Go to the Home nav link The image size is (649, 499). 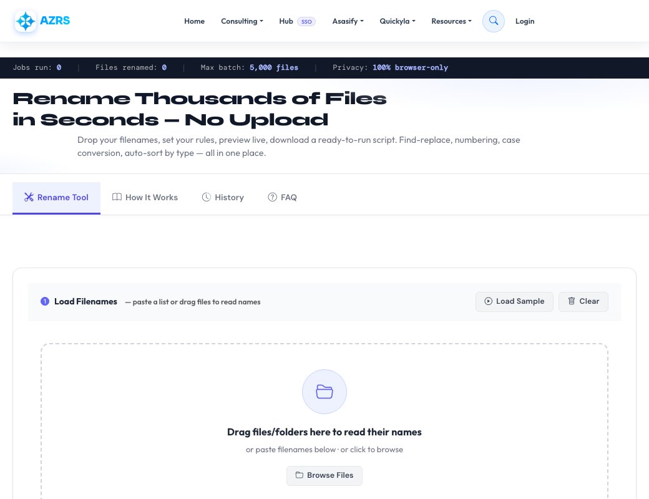click(195, 21)
